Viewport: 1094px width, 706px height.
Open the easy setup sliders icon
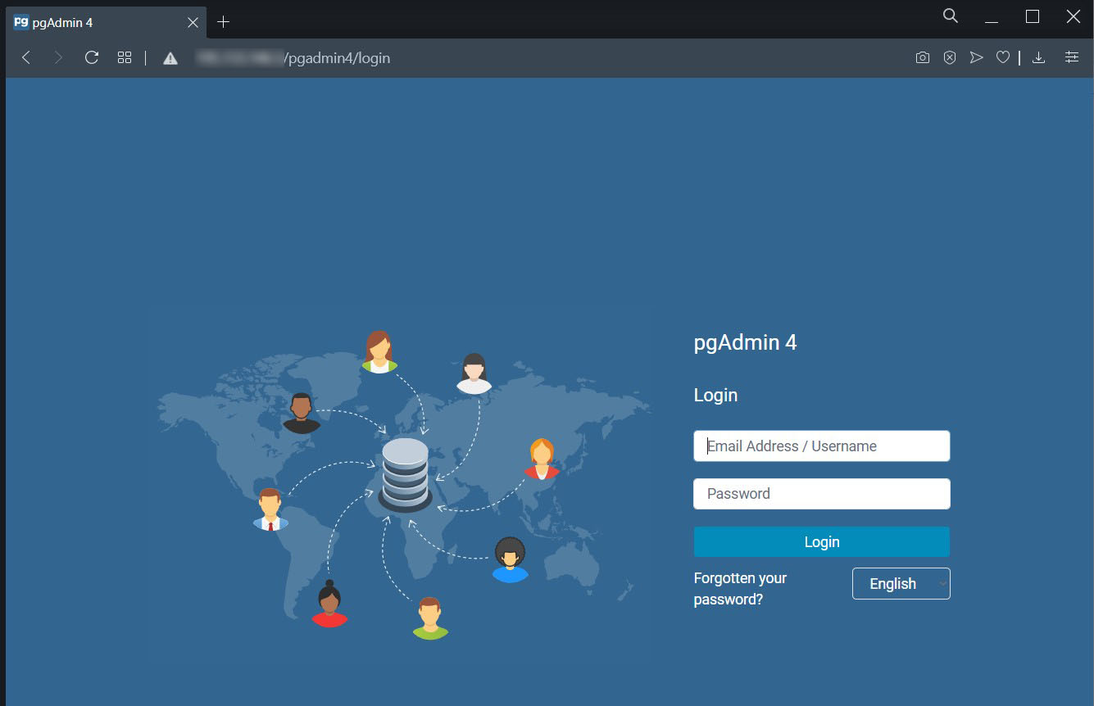[x=1072, y=57]
